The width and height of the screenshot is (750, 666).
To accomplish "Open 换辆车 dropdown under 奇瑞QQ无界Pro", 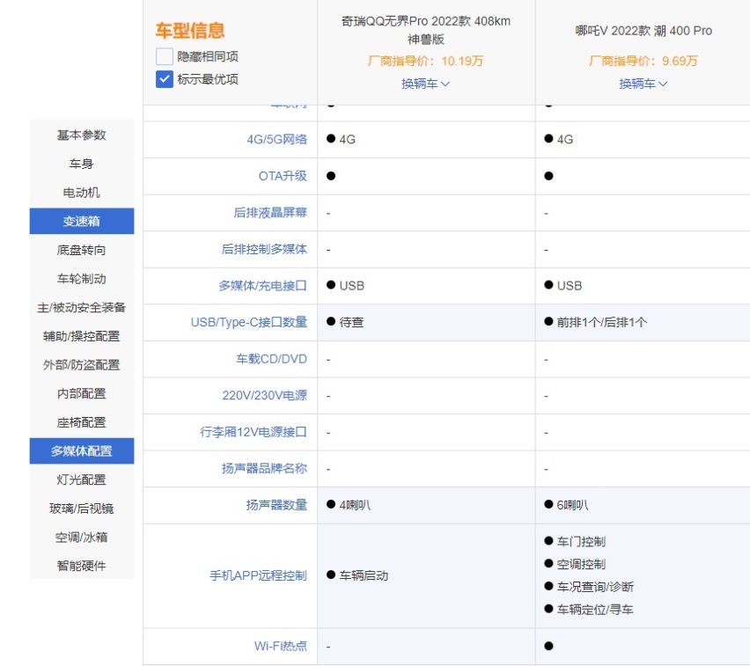I will click(x=425, y=84).
